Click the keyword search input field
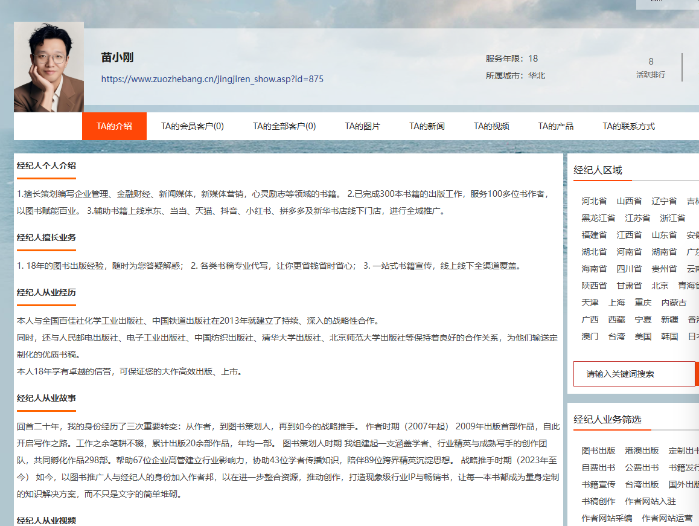 [x=634, y=374]
